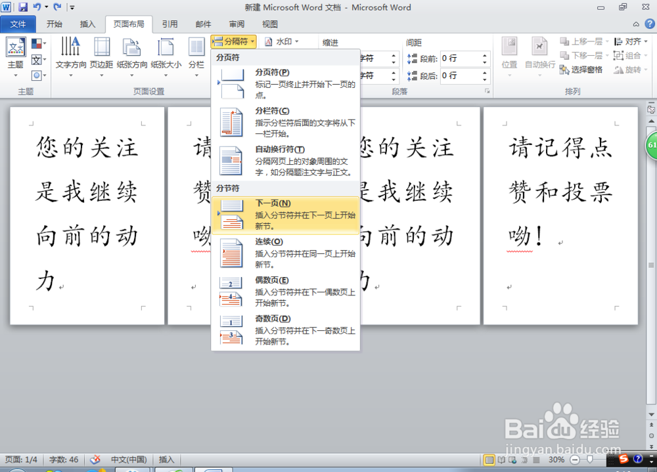Toggle 插入 overtype mode in status bar
Screen dimensions: 657x472
166,460
